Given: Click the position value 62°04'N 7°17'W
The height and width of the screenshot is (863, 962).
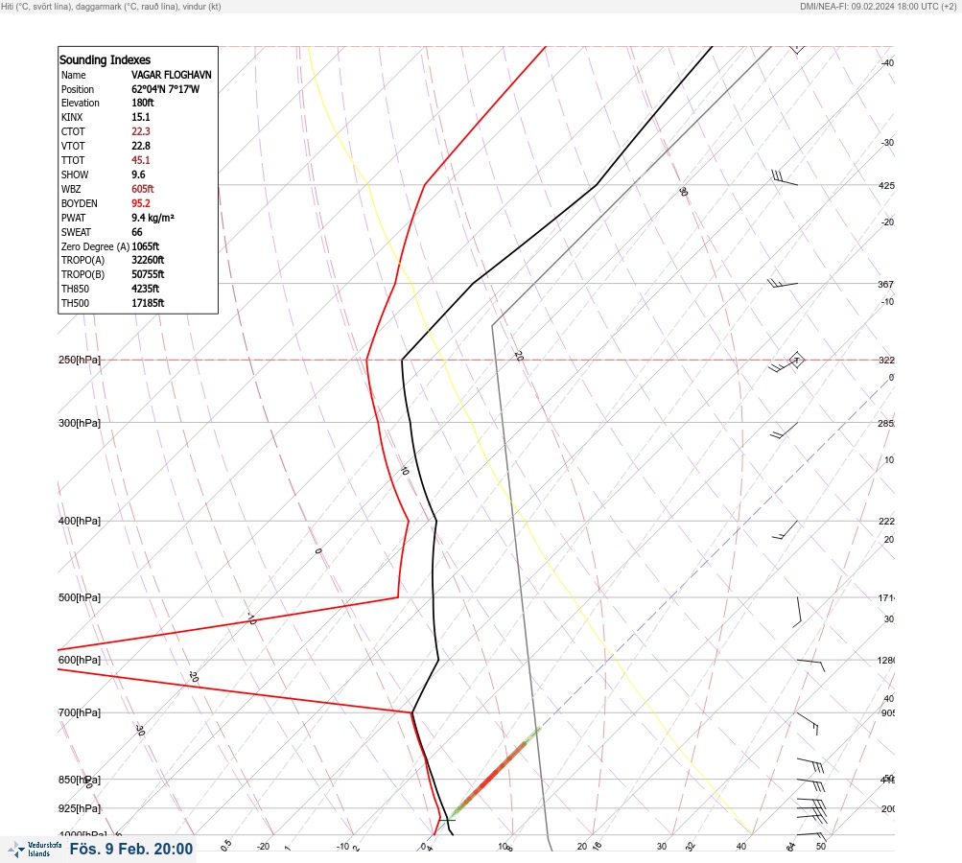Looking at the screenshot, I should click(x=165, y=89).
